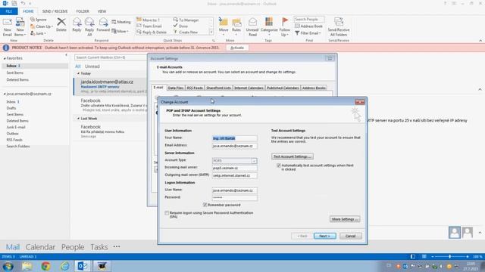Click the Your Name input field
The height and width of the screenshot is (272, 485).
click(234, 138)
